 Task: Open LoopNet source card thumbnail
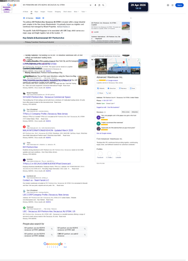click(126, 26)
